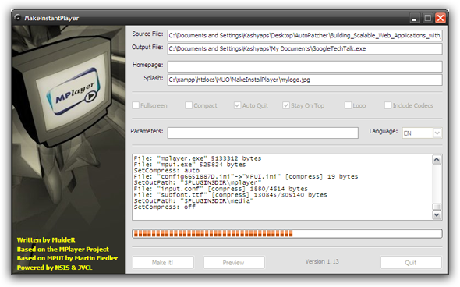This screenshot has height=287, width=460.
Task: Uncheck the Auto Quit option
Action: 237,105
